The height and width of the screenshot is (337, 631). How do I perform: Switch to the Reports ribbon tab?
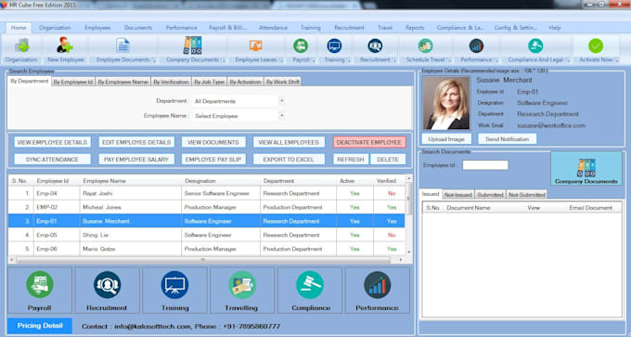[415, 28]
